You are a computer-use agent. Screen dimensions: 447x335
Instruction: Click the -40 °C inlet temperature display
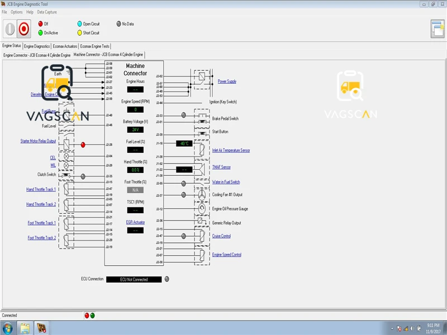(184, 143)
